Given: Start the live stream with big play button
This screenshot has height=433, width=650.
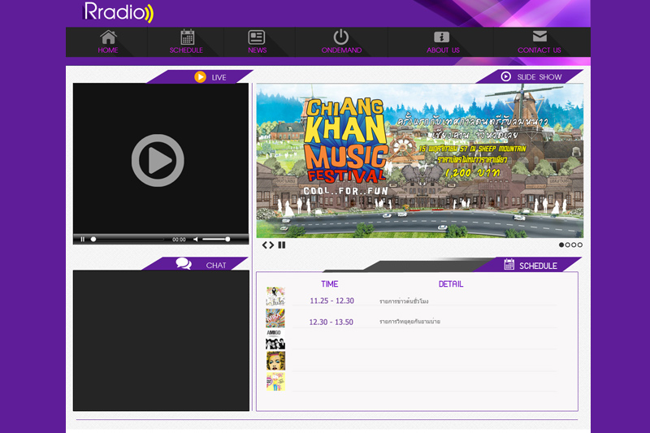Looking at the screenshot, I should [x=158, y=160].
